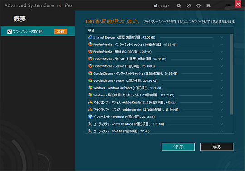Viewport: 245px width, 171px height.
Task: Select the プライバシーの問題 sidebar item
Action: (38, 31)
